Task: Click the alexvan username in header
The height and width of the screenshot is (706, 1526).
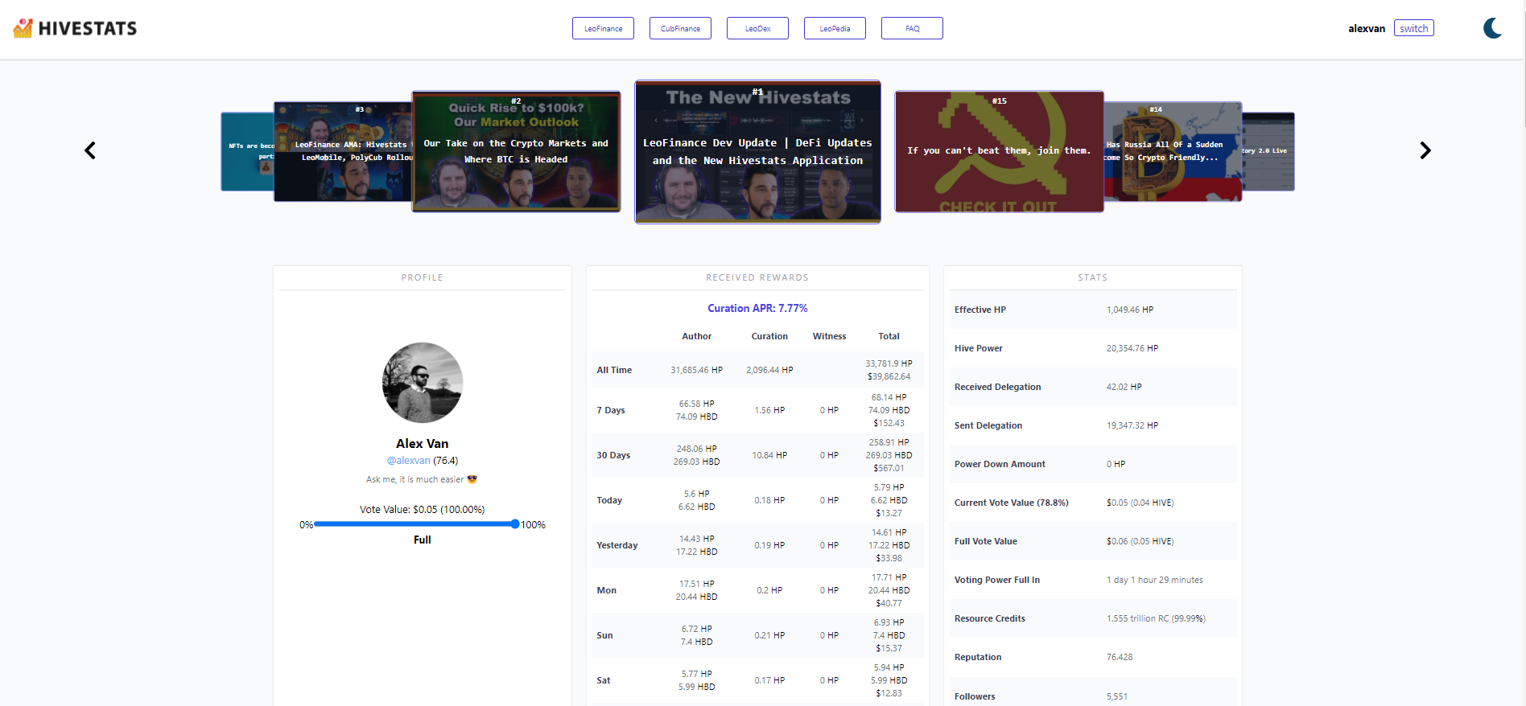Action: [1367, 28]
